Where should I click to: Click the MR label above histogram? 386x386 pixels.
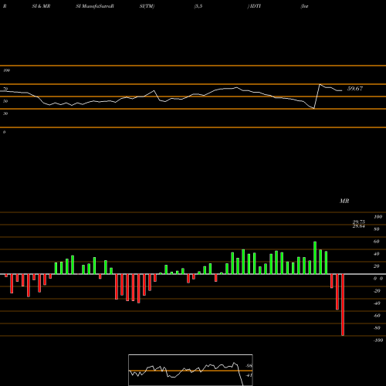[344, 201]
